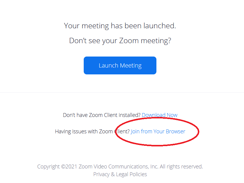Click the "Don't see your Zoom meeting?" text
This screenshot has height=183, width=244.
coord(120,40)
